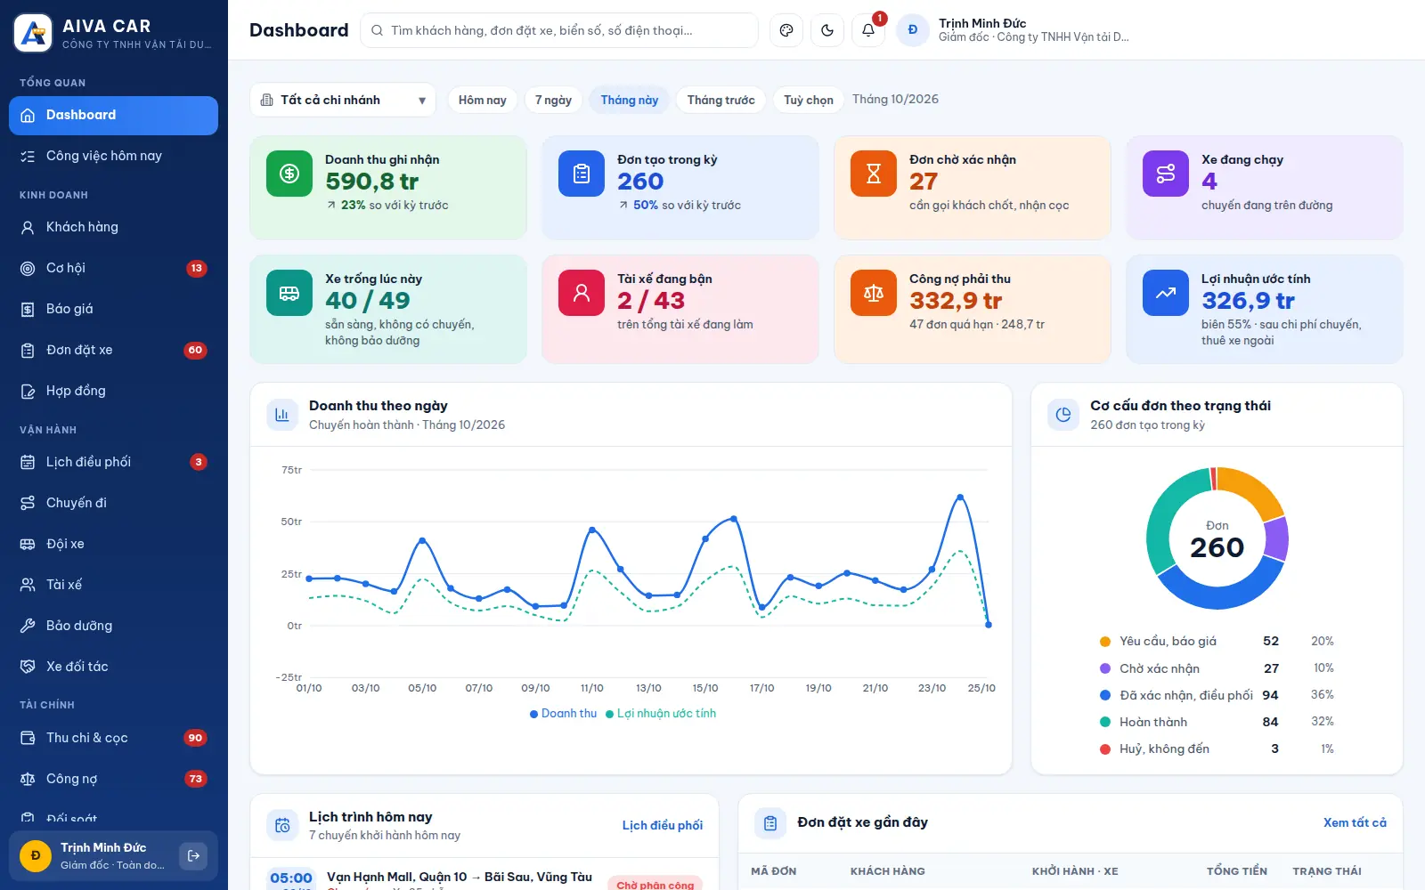Click the Xe đang chạy route icon
This screenshot has height=890, width=1425.
pos(1166,174)
